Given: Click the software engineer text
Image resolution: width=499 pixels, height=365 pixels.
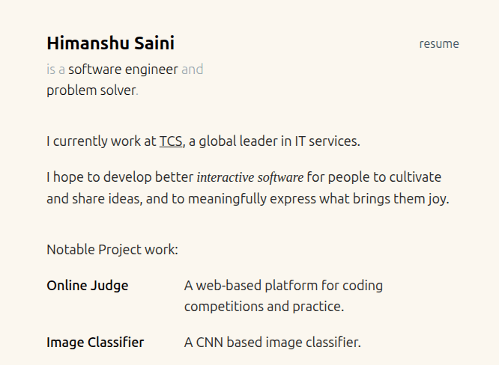Looking at the screenshot, I should point(123,70).
